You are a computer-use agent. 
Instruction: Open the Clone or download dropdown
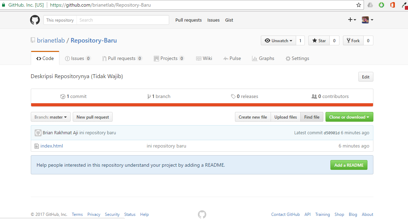pyautogui.click(x=349, y=117)
